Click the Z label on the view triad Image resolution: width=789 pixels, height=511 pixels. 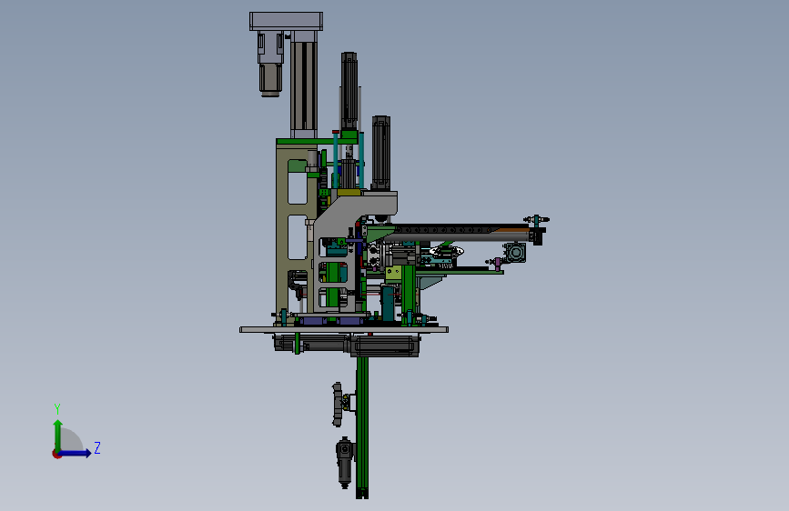97,447
